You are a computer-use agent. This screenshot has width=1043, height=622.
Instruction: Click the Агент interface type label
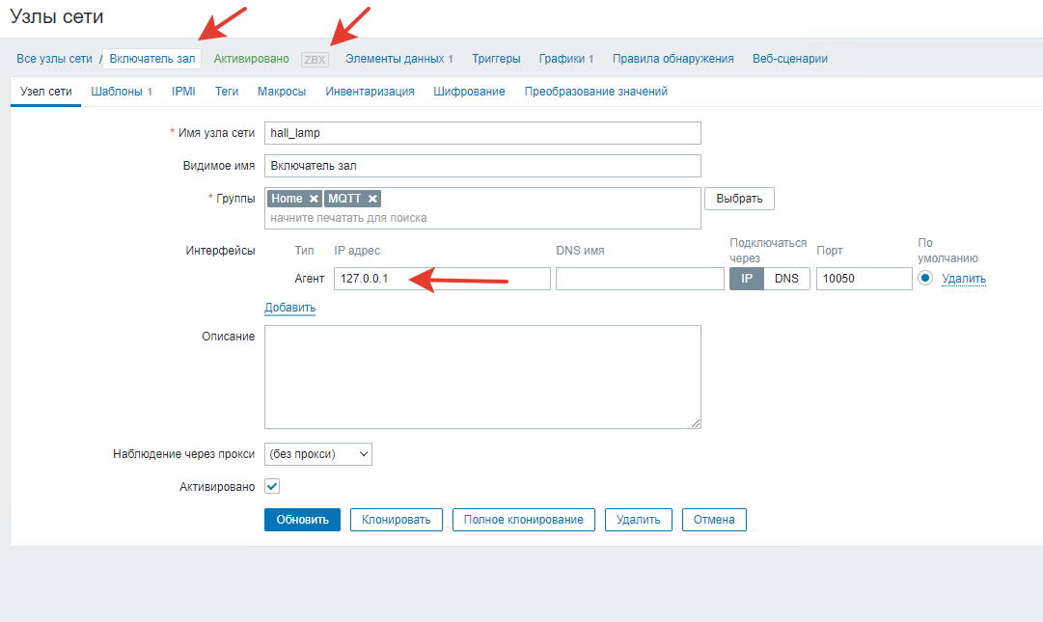tap(310, 279)
